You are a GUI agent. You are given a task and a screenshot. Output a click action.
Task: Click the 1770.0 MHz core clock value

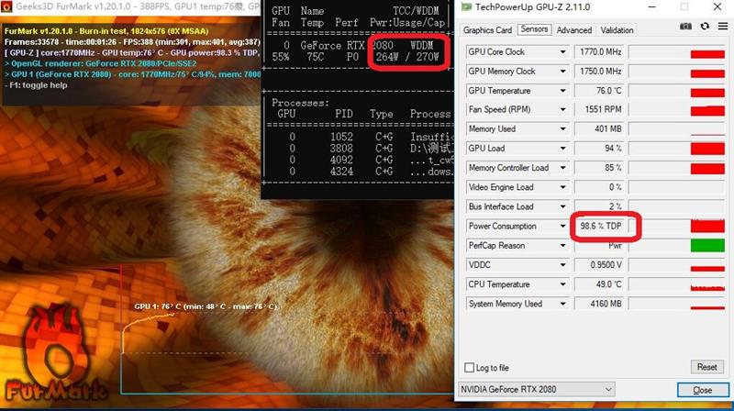pos(601,52)
